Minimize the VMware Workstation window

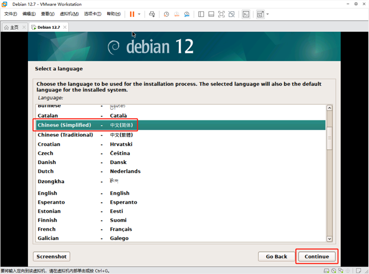pyautogui.click(x=348, y=4)
